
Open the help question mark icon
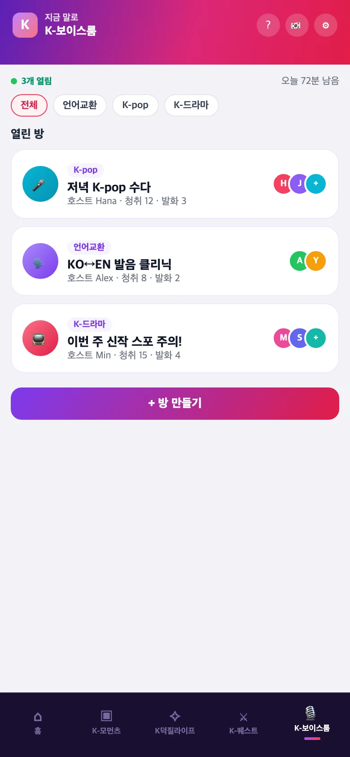[x=268, y=25]
